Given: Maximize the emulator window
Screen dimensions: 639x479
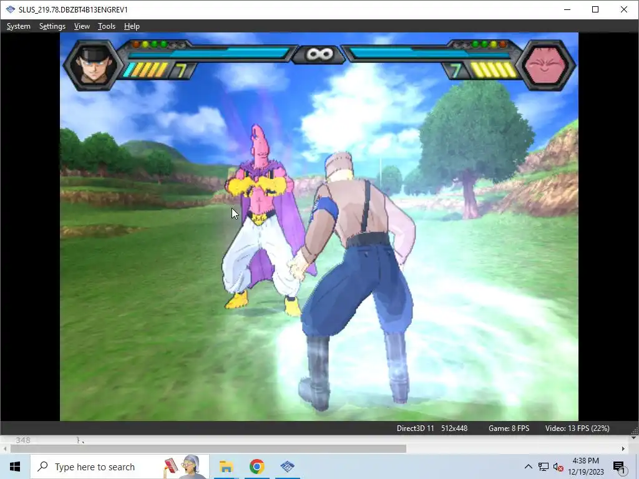Looking at the screenshot, I should click(x=595, y=9).
